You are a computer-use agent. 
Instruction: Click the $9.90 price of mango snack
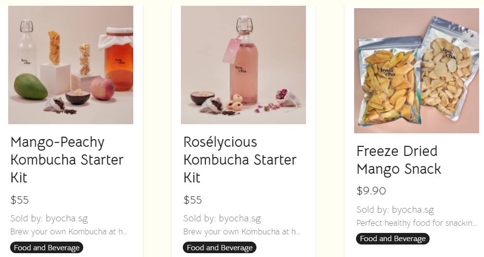pyautogui.click(x=371, y=191)
